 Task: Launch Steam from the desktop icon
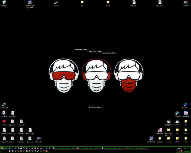(56, 2)
